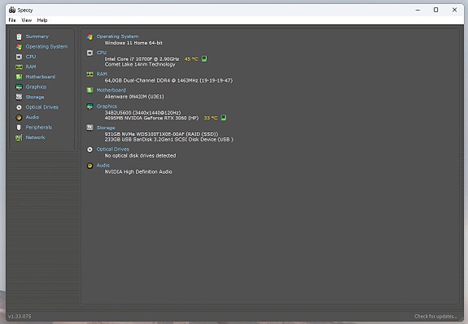Click the v1.33.075 version text
This screenshot has height=324, width=468.
tap(20, 316)
